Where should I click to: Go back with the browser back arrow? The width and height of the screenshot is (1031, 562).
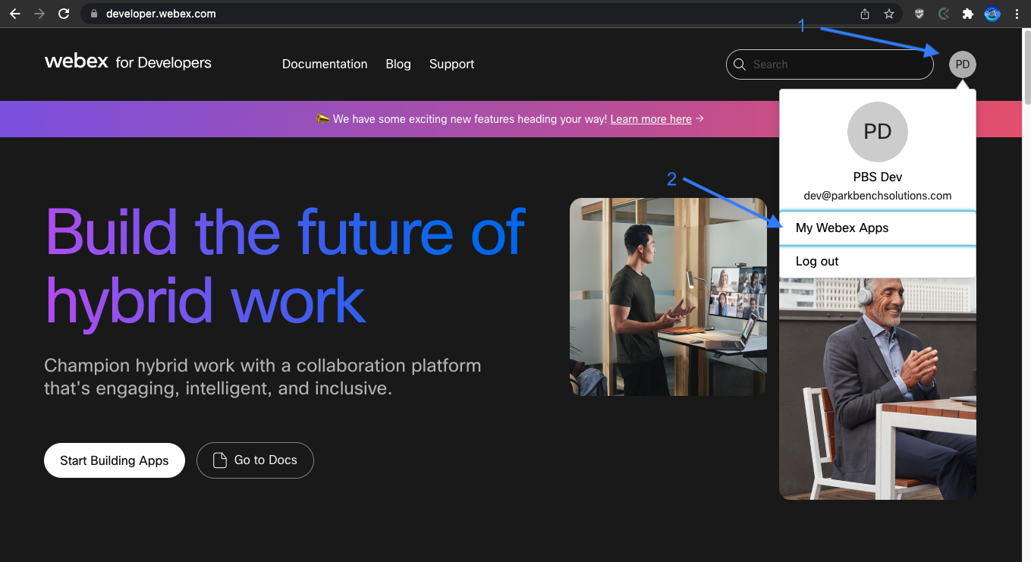point(14,14)
